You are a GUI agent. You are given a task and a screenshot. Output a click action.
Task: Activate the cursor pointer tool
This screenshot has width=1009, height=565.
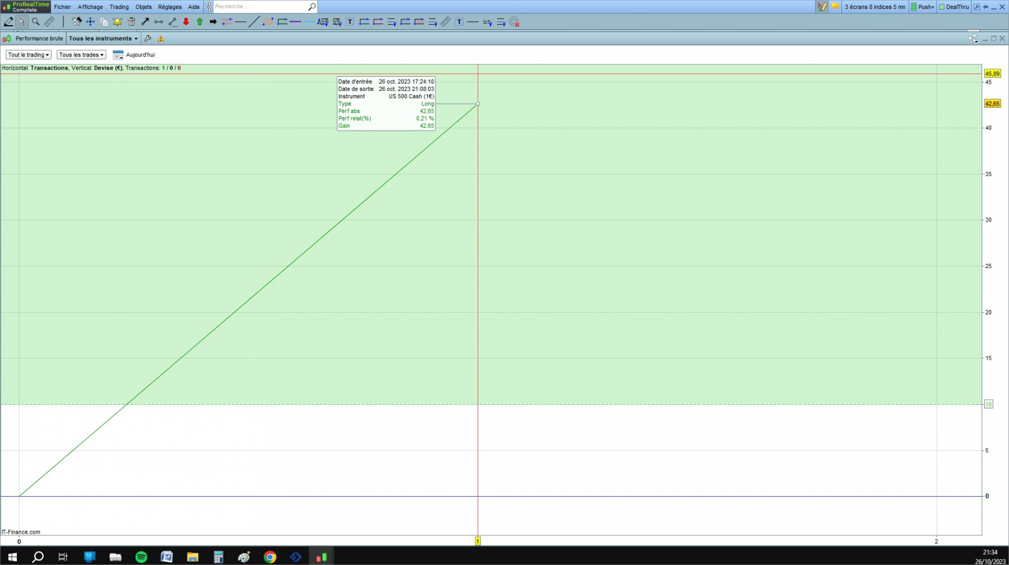click(x=22, y=22)
